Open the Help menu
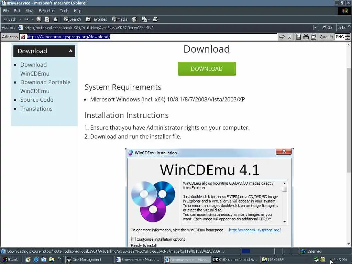The image size is (352, 264). tap(77, 11)
